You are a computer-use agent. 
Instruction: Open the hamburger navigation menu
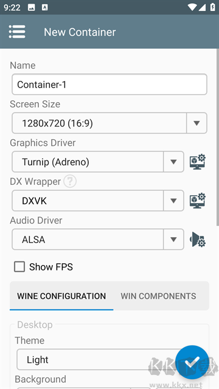[x=17, y=32]
